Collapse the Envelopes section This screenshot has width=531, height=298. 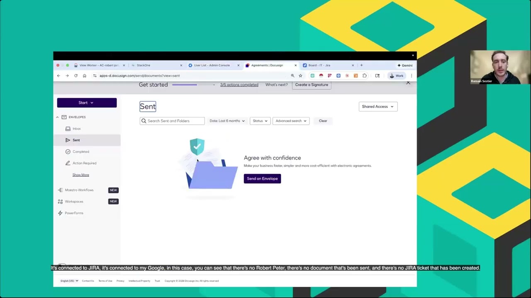tap(57, 117)
